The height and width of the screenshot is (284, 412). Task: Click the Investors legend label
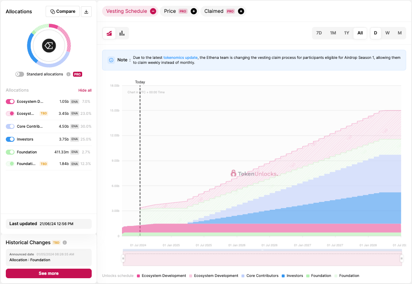pyautogui.click(x=295, y=276)
